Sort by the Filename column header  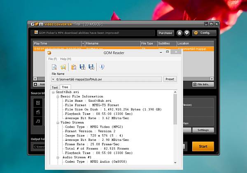pos(113,44)
